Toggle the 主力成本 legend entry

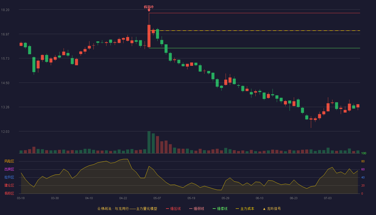[245, 209]
